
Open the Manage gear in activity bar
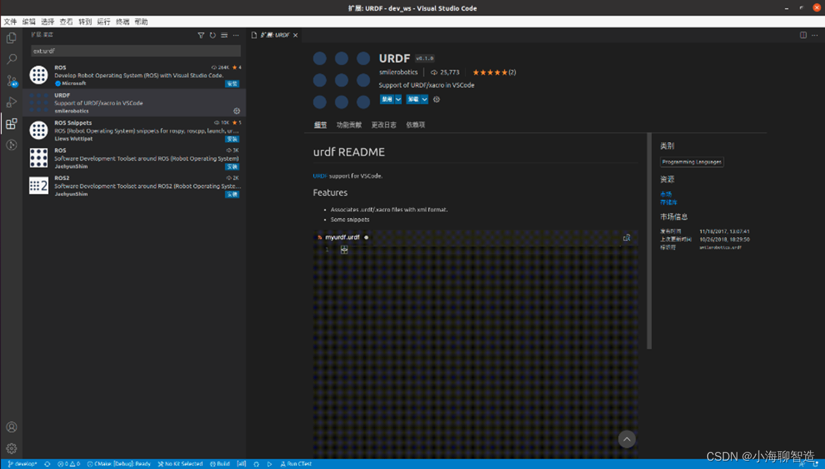(11, 449)
